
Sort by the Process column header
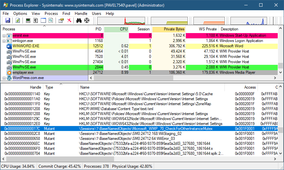coord(44,29)
